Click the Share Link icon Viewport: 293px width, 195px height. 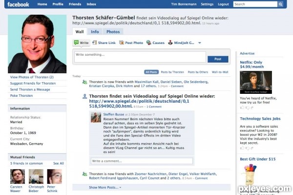[x=94, y=43]
